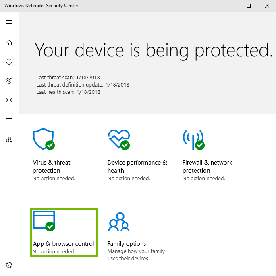Viewport: 276px width, 276px height.
Task: Go to Home in sidebar
Action: pos(9,43)
